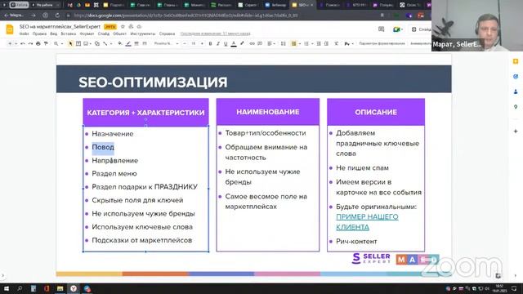Image resolution: width=523 pixels, height=294 pixels.
Task: Open the ПРИМЕР НАШЕГО КЛИЕНТА link
Action: [367, 222]
